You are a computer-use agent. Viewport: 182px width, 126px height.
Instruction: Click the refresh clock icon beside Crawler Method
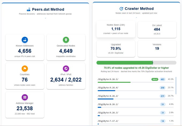pos(121,9)
